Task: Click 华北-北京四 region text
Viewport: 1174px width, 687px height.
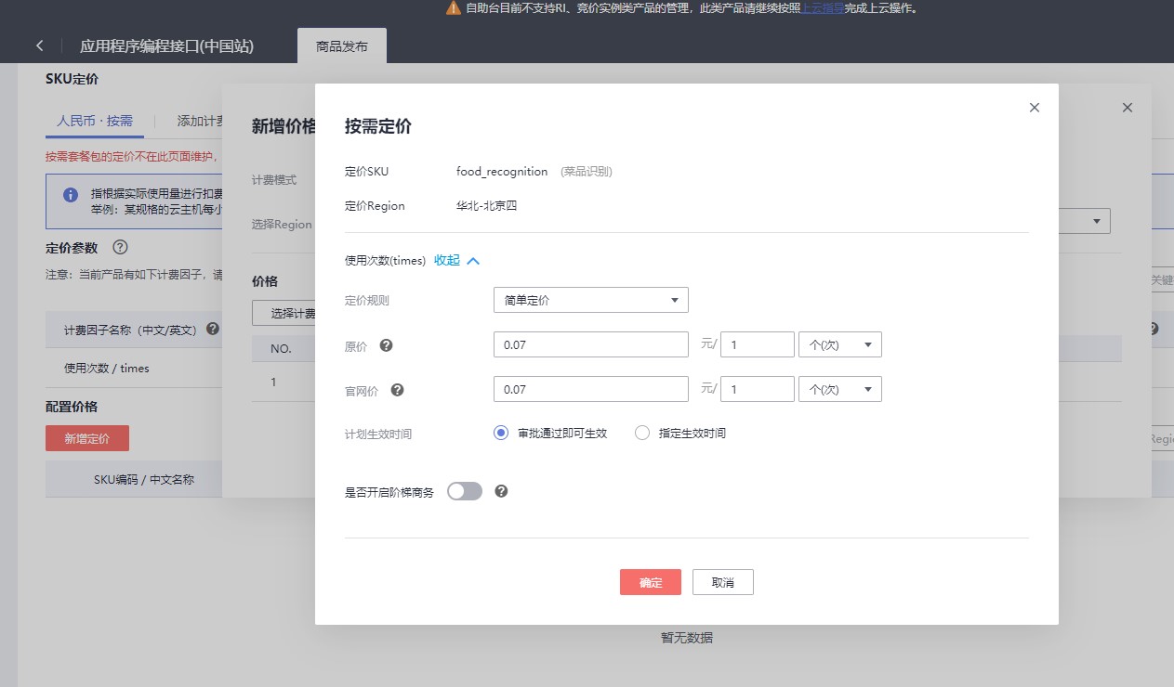Action: (486, 206)
